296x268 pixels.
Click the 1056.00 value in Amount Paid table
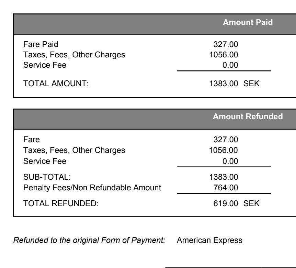[x=224, y=54]
